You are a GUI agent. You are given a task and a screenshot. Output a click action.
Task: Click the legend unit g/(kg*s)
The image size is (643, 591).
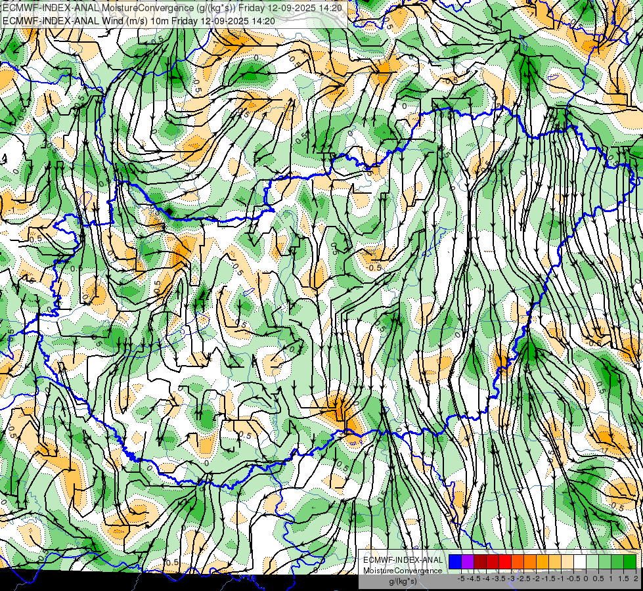pos(403,582)
